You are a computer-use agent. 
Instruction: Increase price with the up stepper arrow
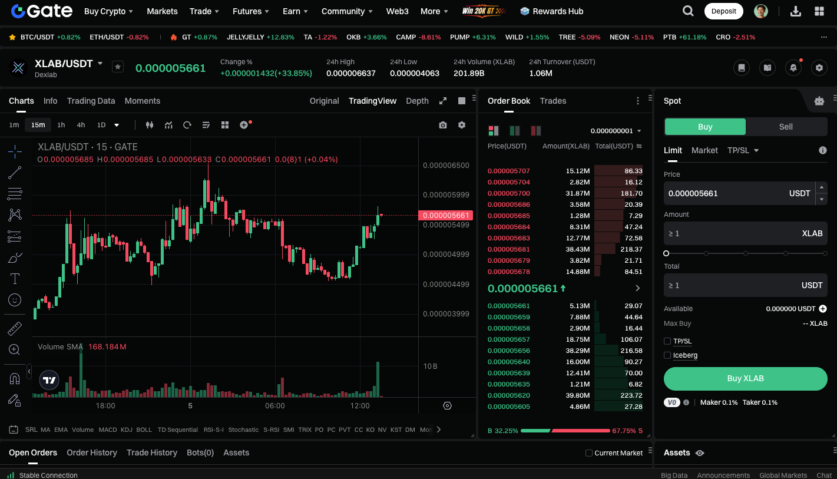point(822,187)
